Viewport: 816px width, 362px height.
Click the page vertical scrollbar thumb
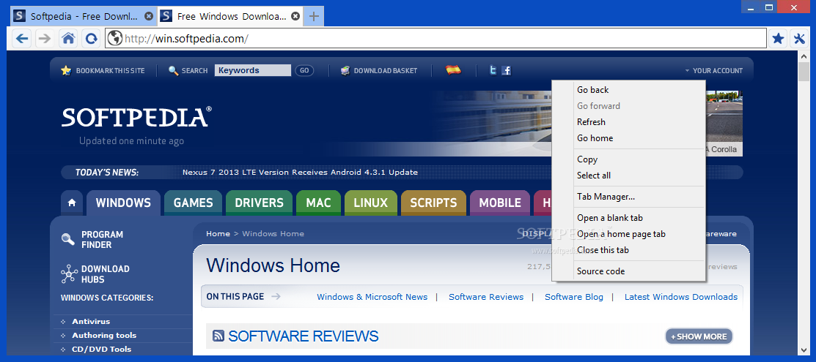pos(804,72)
